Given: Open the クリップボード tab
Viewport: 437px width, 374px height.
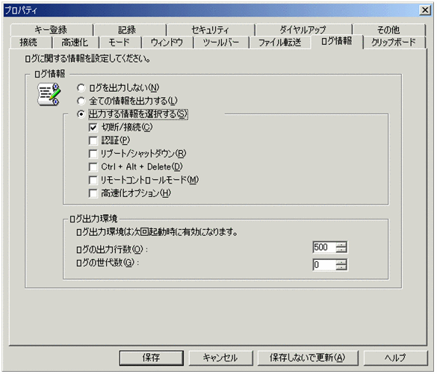Looking at the screenshot, I should 394,43.
